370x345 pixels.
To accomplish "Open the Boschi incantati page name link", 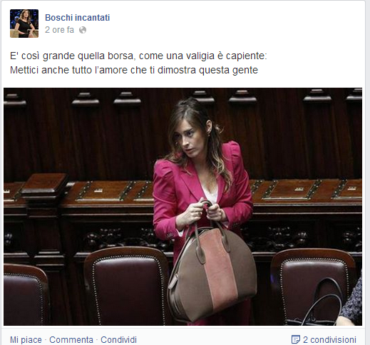I will click(77, 18).
